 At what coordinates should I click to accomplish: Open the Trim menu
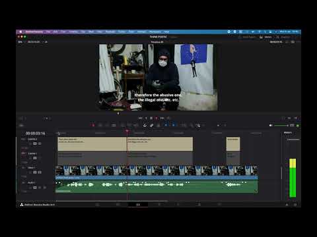tap(63, 32)
